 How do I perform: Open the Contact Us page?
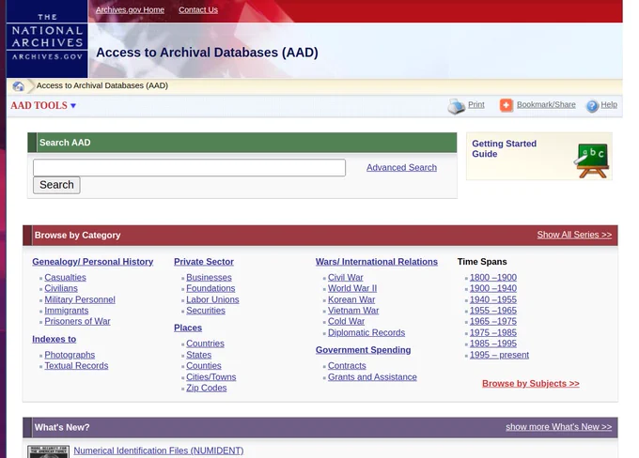pos(198,9)
